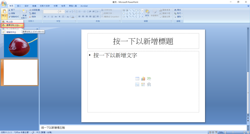The width and height of the screenshot is (250, 134).
Task: Click Convert to SmartArt button
Action: (111, 17)
